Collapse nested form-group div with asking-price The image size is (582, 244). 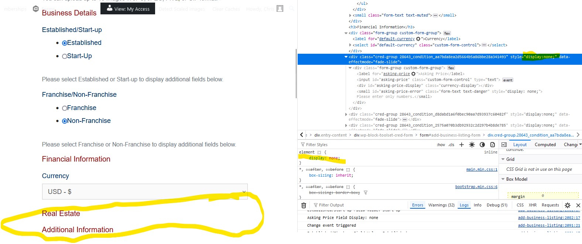[x=350, y=68]
